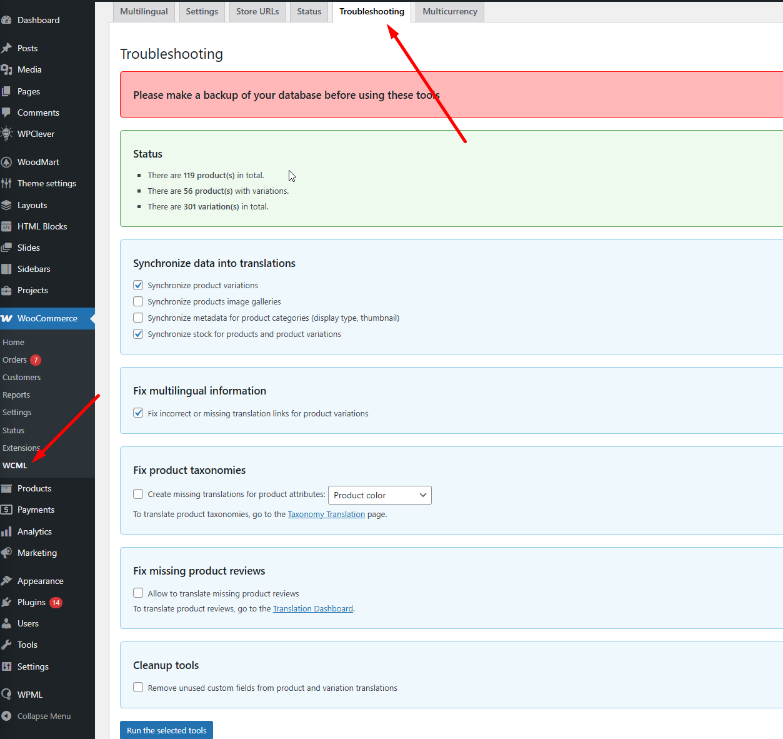
Task: Click the database backup warning notice
Action: click(x=451, y=94)
